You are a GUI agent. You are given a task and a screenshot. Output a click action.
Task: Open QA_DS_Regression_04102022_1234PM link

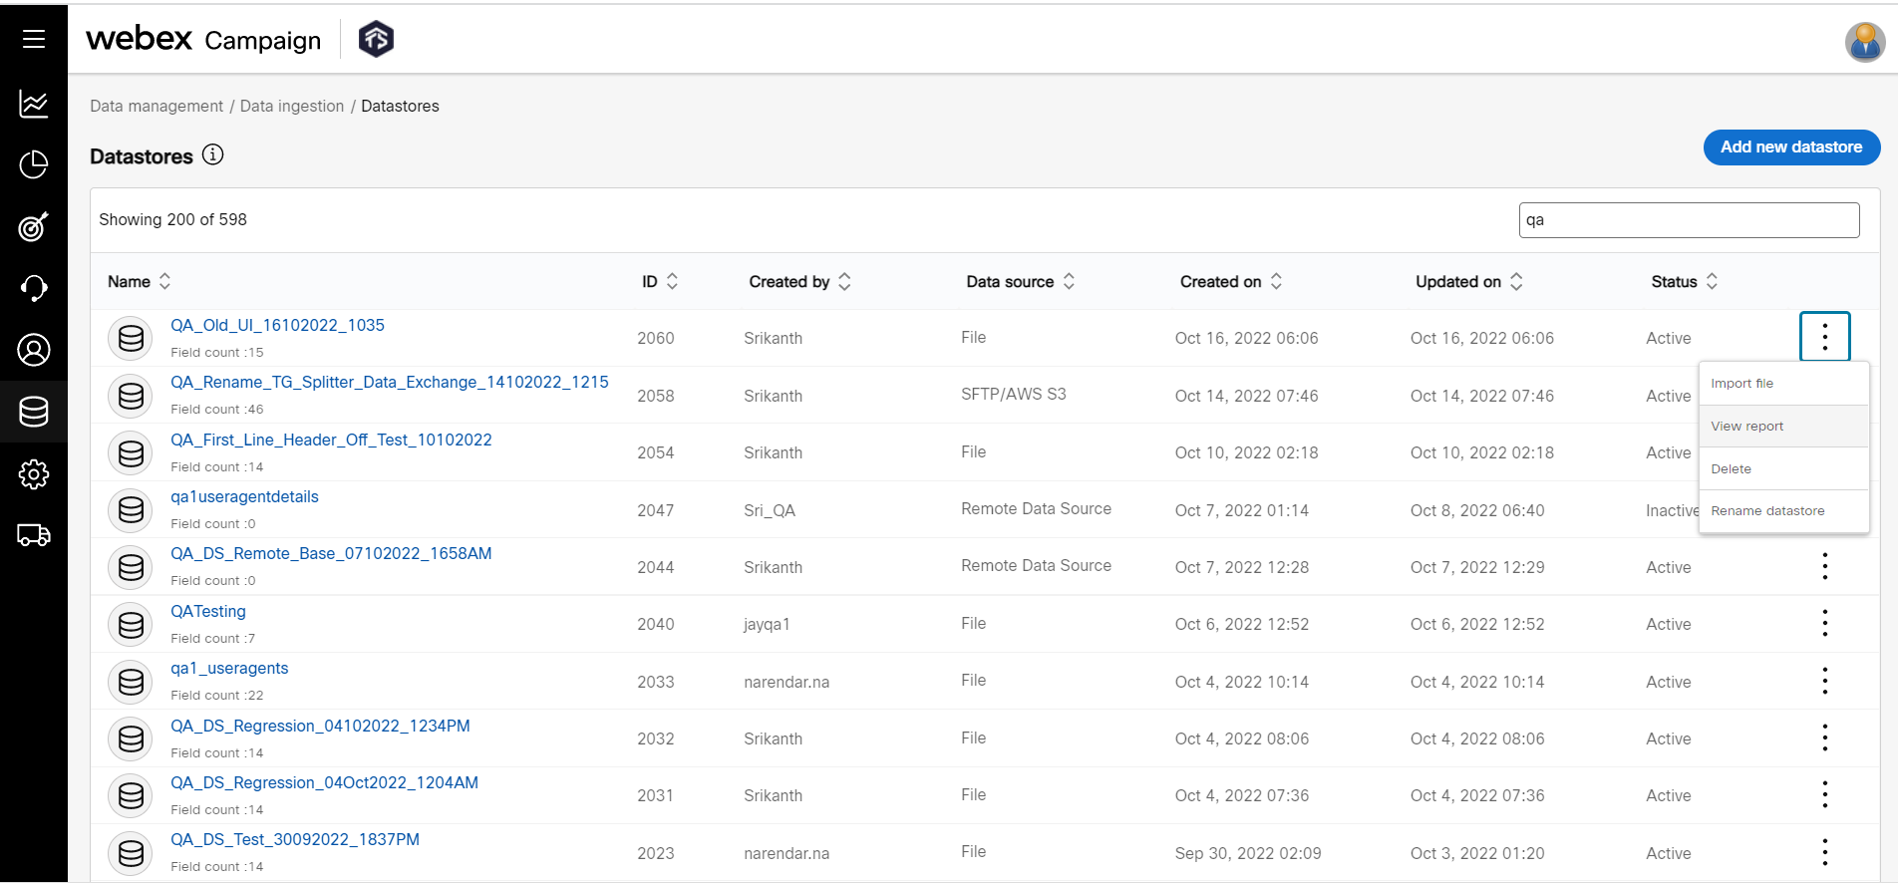pos(320,726)
